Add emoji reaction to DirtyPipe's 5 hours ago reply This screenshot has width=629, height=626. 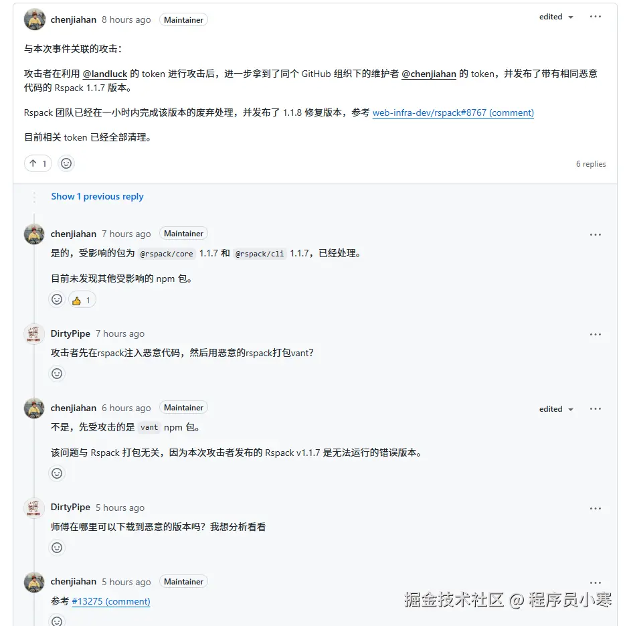tap(57, 548)
